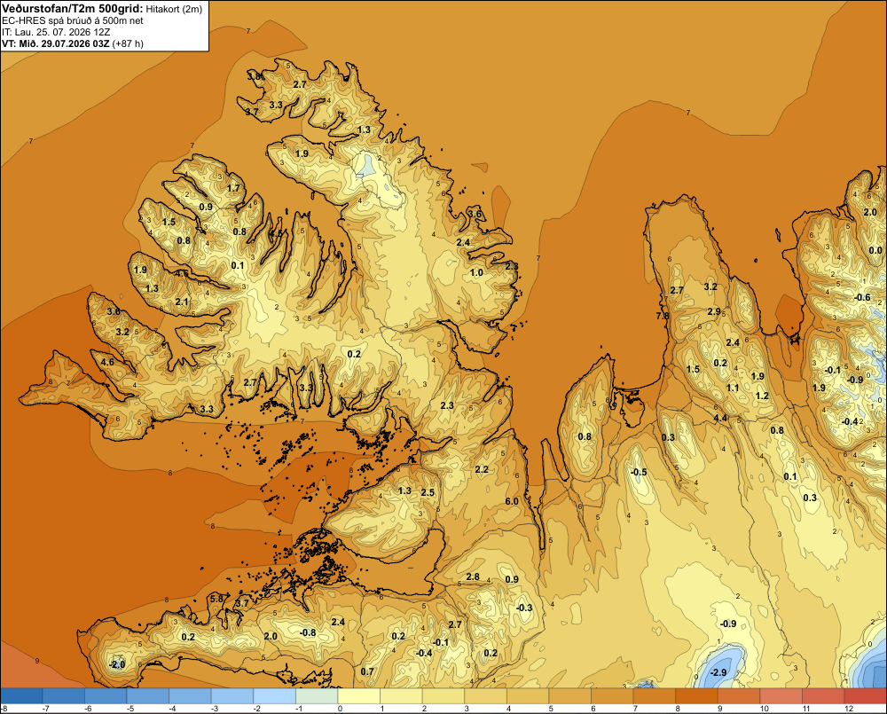The width and height of the screenshot is (887, 714).
Task: Pick the legend color segment between -8 and -7
Action: click(x=21, y=695)
